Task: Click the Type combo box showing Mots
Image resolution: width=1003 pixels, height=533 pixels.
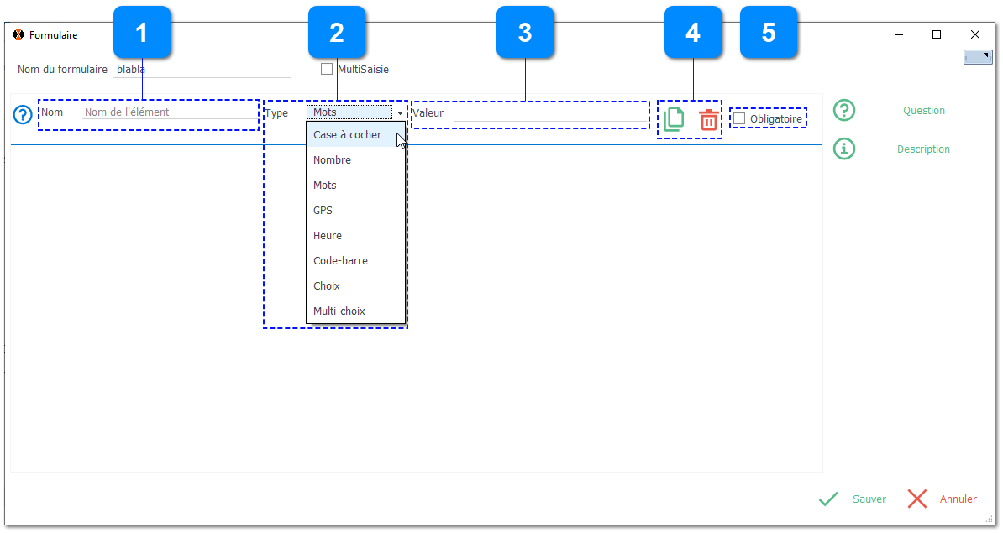Action: tap(349, 112)
